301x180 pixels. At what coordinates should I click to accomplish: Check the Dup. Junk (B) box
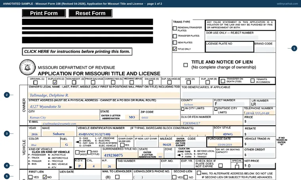(x=208, y=82)
